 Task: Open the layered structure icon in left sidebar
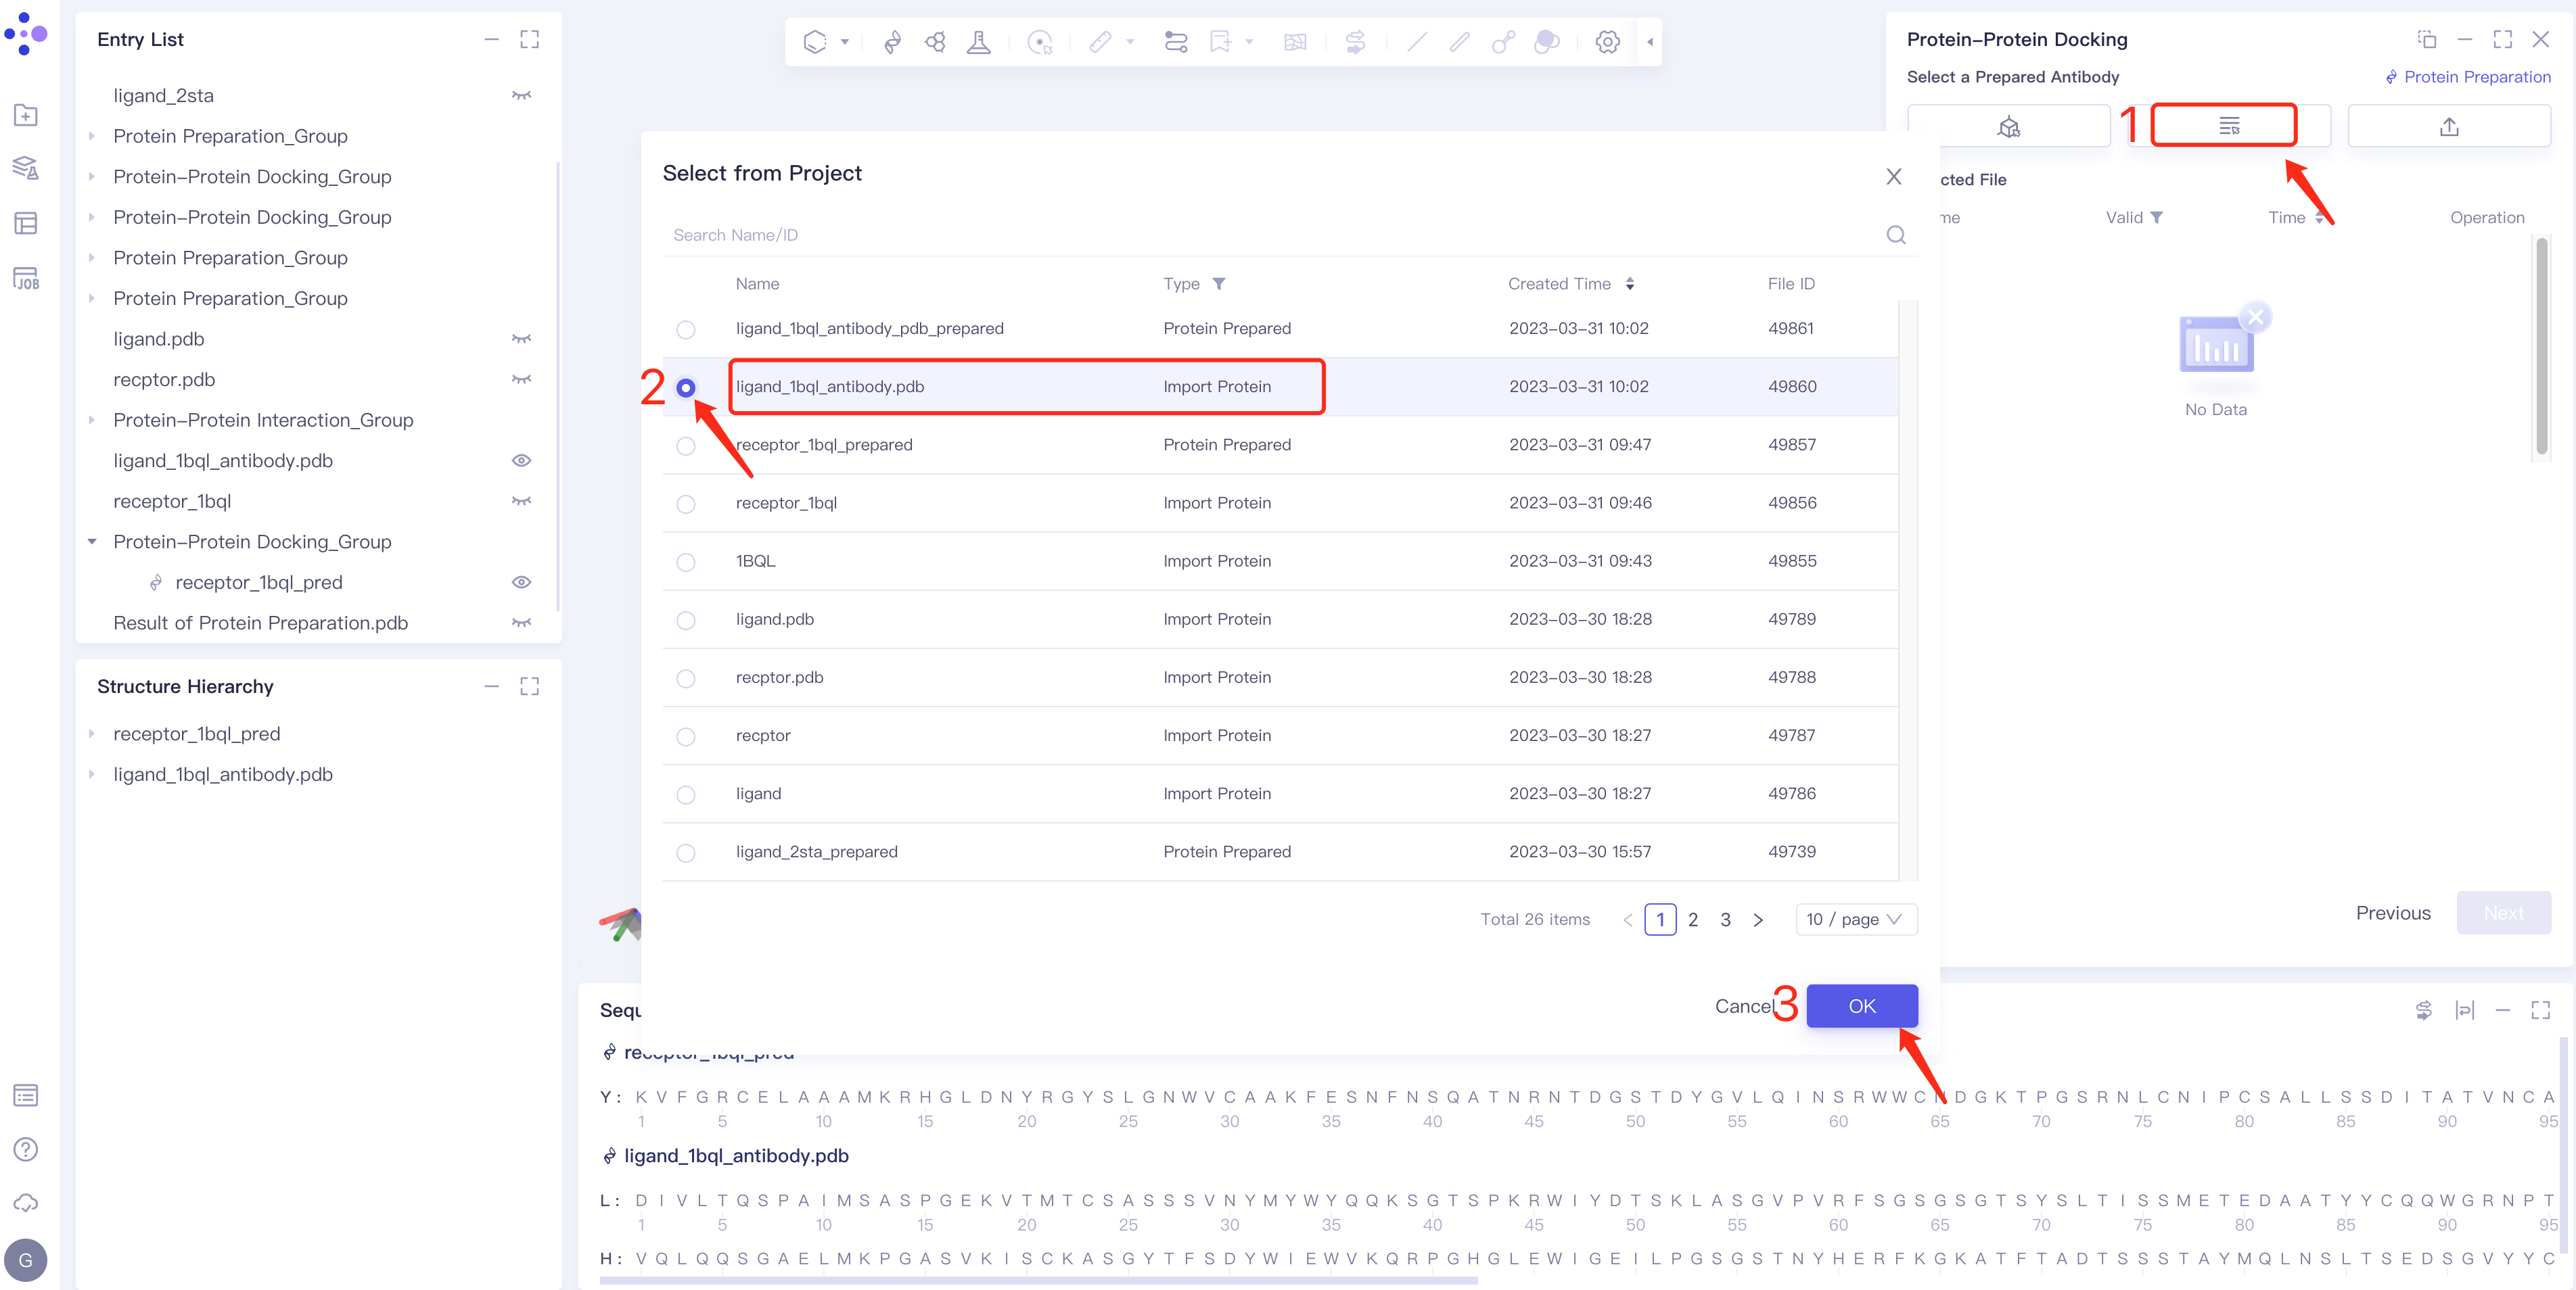click(26, 168)
